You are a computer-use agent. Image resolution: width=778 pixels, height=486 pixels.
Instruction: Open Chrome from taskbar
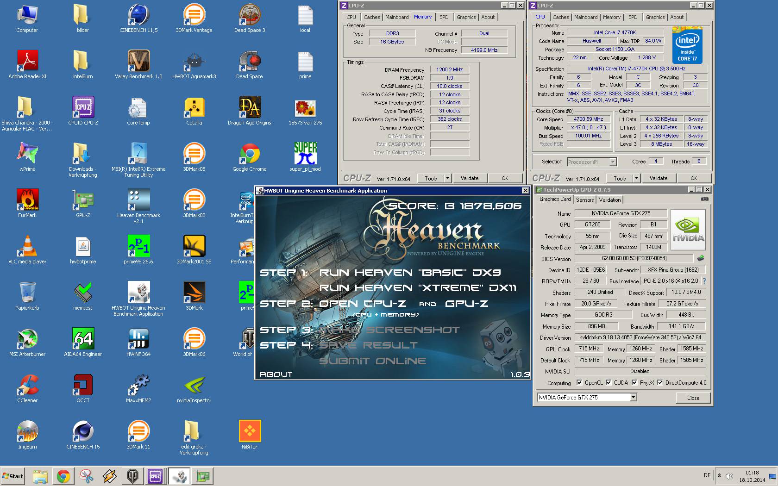click(63, 476)
